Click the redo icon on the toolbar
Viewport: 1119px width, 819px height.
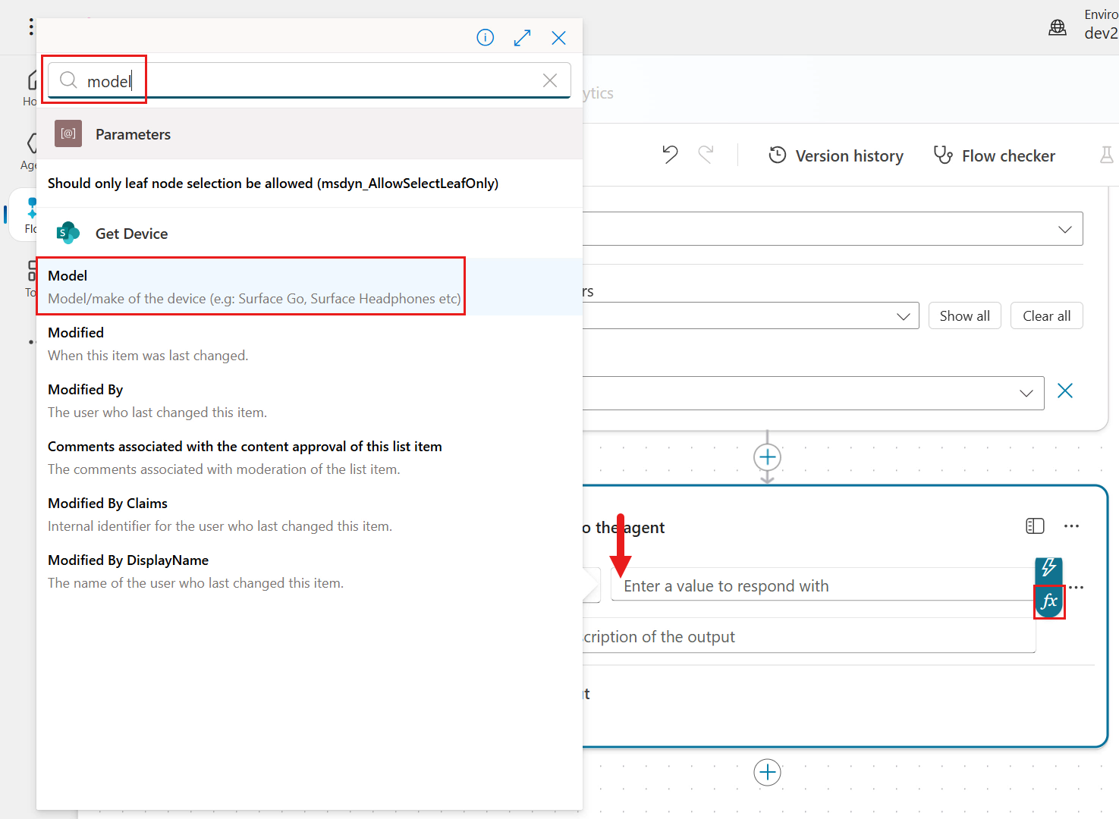(706, 154)
